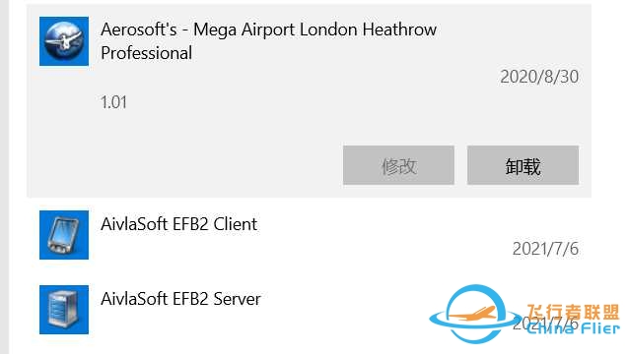Click the date beside AivlaSoft EFB2 Server
The image size is (627, 354).
(x=545, y=324)
